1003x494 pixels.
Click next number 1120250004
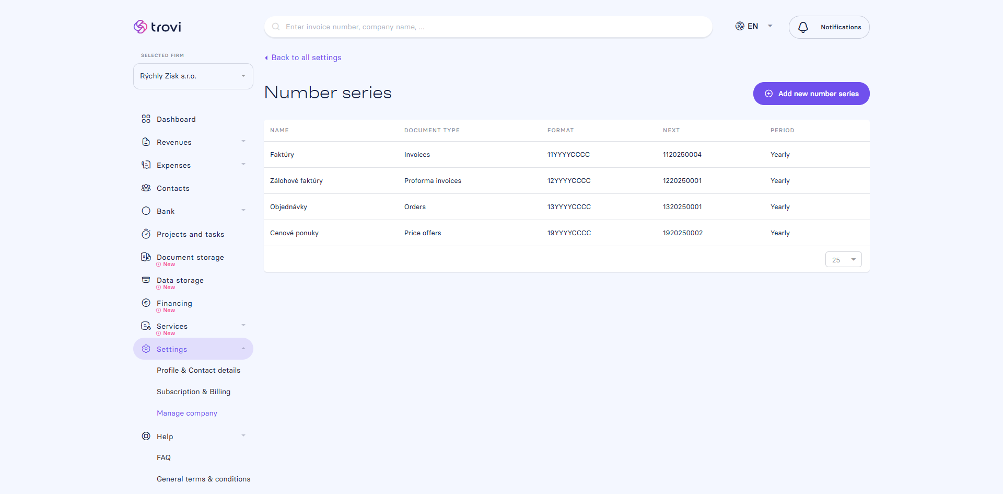coord(682,155)
